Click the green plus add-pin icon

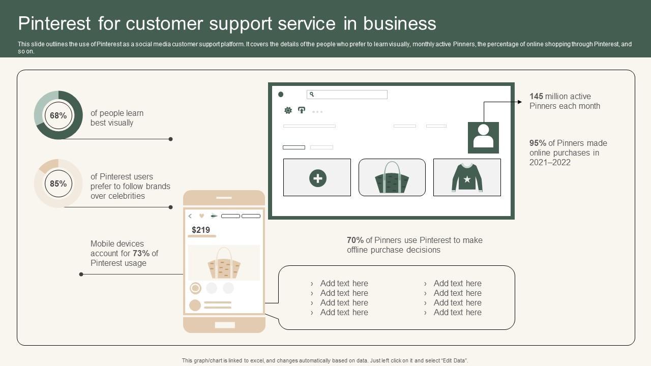point(317,178)
